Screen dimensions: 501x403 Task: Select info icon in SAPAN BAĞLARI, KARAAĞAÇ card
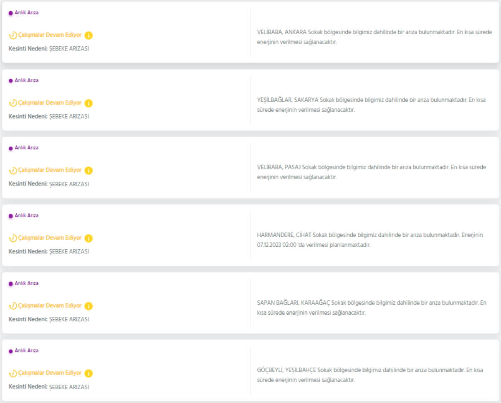[x=89, y=306]
